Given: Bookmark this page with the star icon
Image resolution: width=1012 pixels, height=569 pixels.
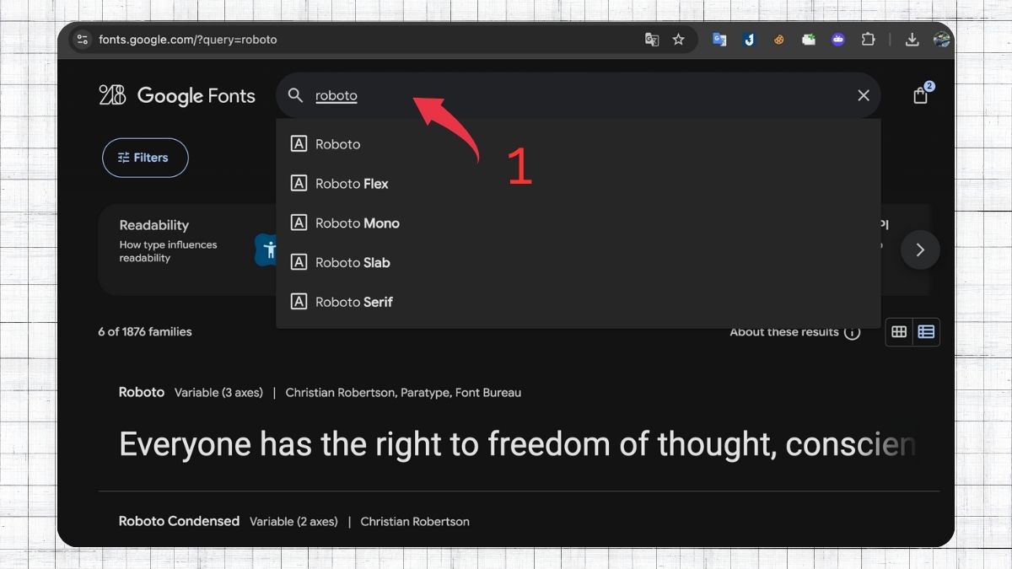Looking at the screenshot, I should 678,40.
